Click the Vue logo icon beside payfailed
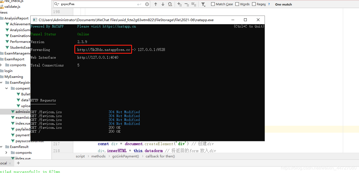The height and width of the screenshot is (173, 359). [13, 129]
